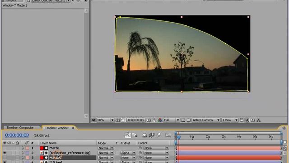Click the Solo column header icon
This screenshot has width=289, height=163.
[13, 143]
